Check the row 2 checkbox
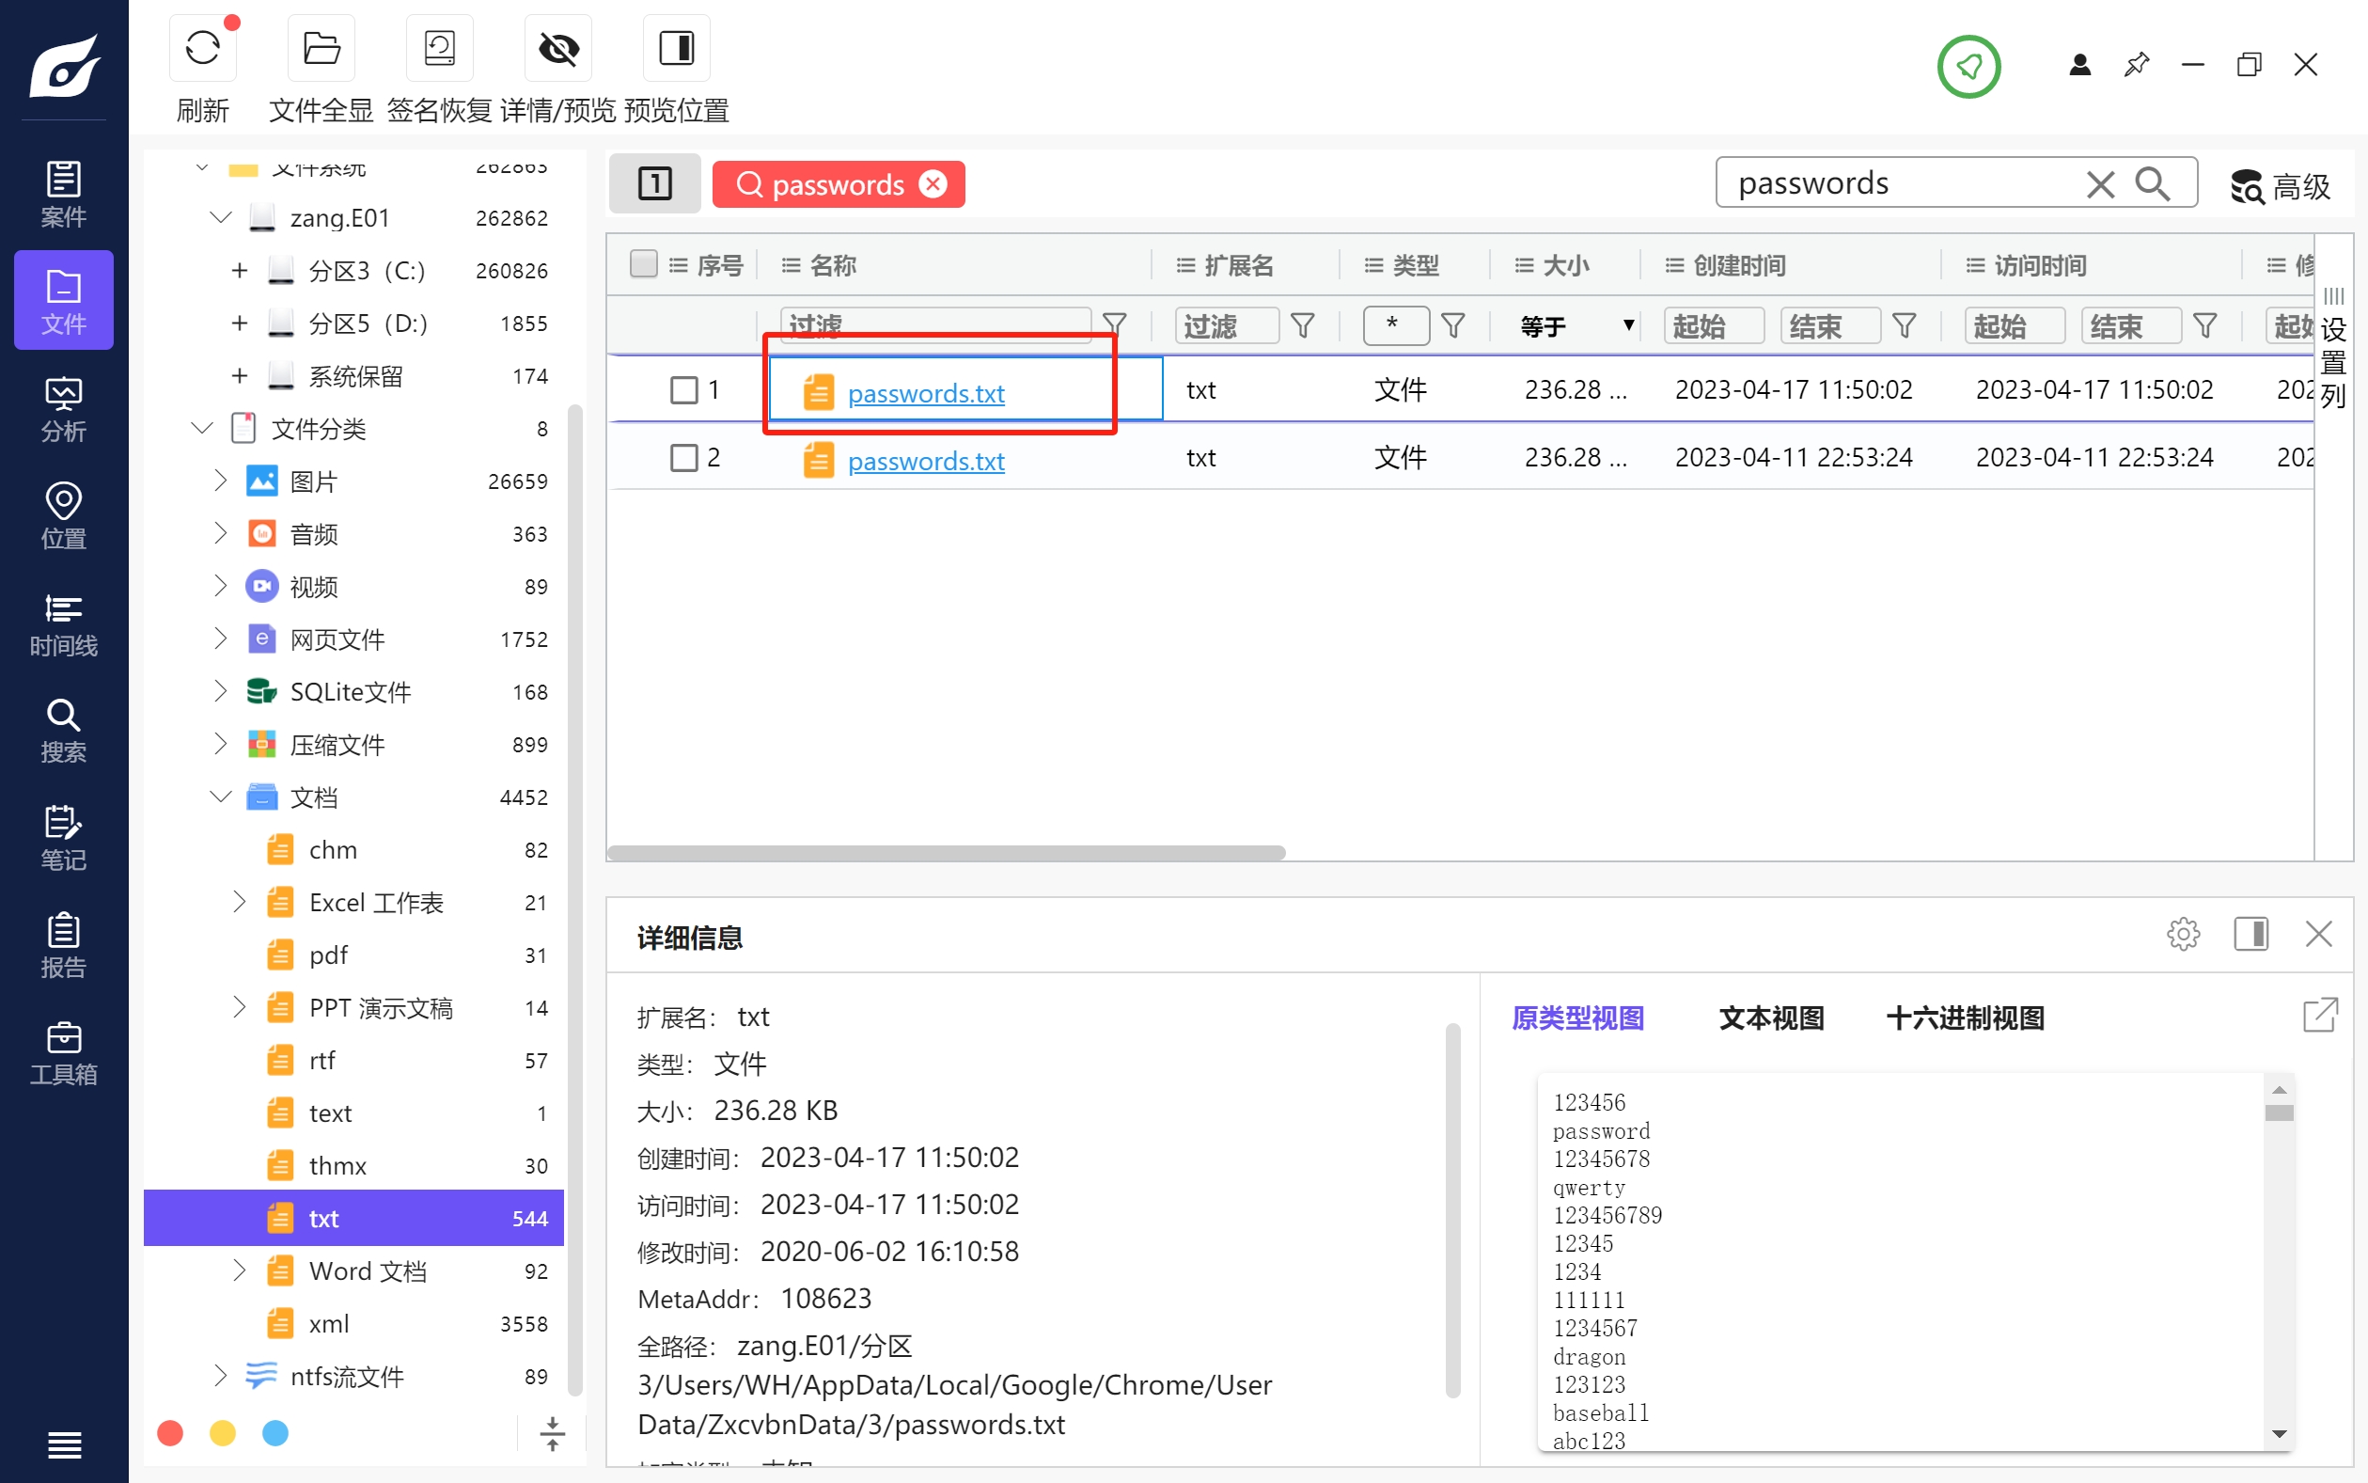Image resolution: width=2368 pixels, height=1483 pixels. coord(683,458)
